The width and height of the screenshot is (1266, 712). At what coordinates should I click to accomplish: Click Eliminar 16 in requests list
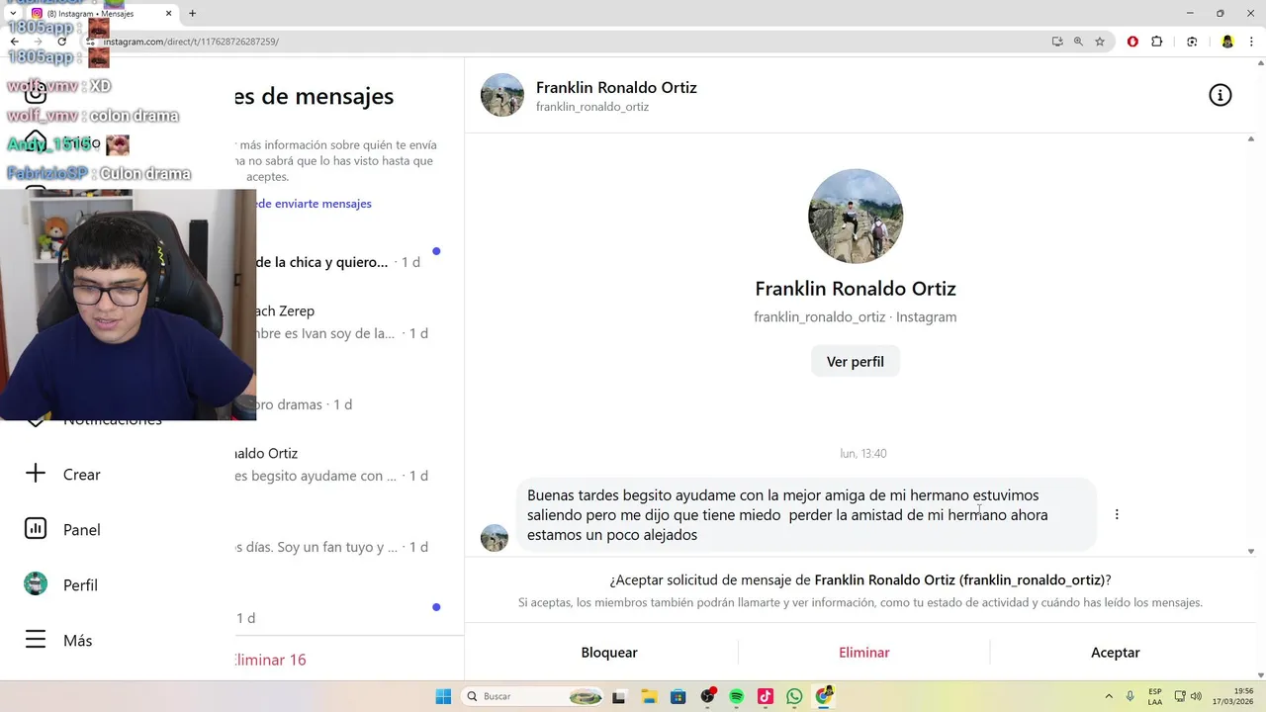(271, 660)
